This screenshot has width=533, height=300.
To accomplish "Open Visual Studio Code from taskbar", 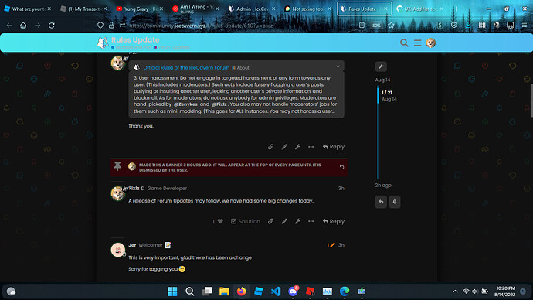I will pyautogui.click(x=276, y=291).
